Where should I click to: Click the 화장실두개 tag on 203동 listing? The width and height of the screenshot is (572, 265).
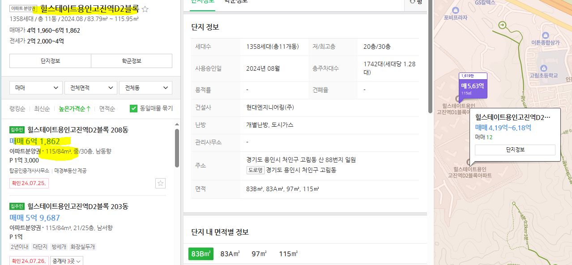pos(83,247)
